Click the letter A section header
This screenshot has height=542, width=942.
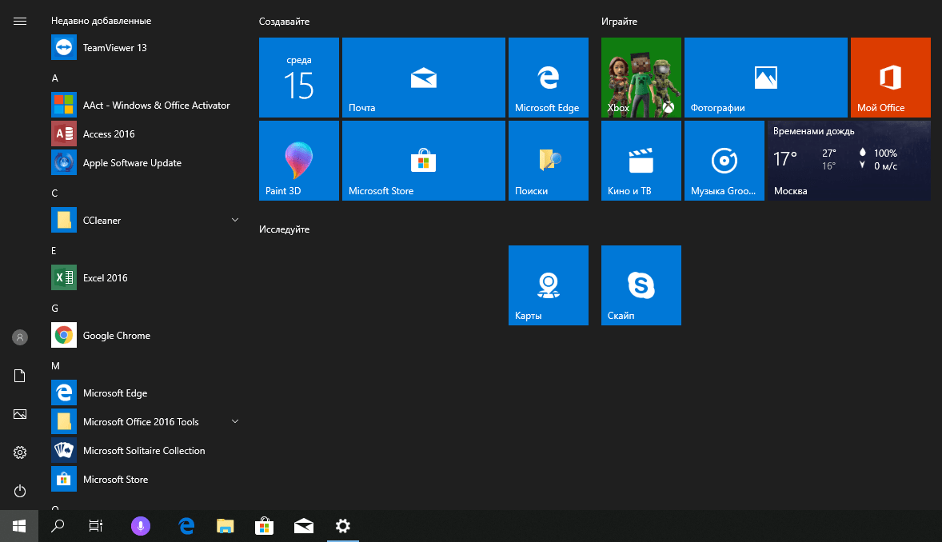tap(54, 78)
